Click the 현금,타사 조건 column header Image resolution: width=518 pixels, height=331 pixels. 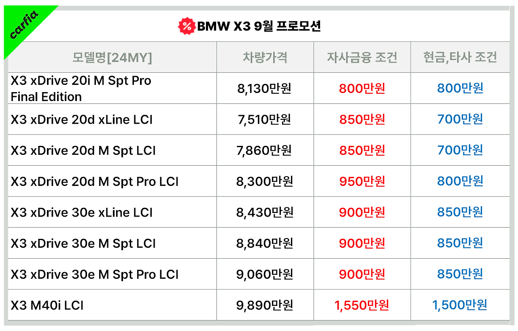tap(460, 57)
